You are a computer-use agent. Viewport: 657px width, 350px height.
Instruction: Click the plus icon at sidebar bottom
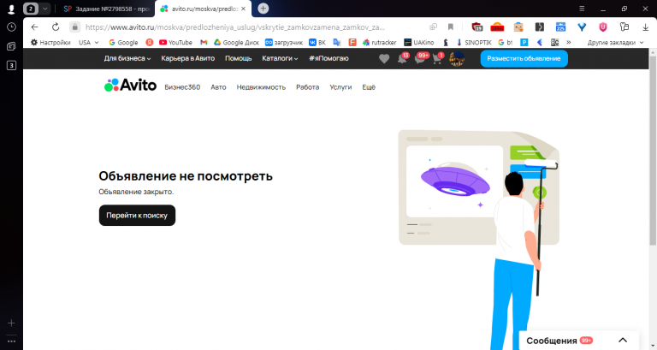click(x=11, y=323)
